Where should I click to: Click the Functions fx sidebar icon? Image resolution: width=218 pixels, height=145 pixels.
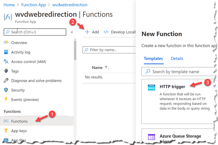(x=6, y=121)
